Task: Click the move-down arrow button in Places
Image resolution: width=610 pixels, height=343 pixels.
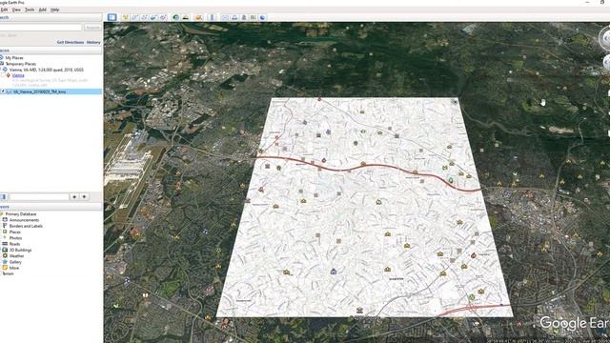Action: [84, 197]
